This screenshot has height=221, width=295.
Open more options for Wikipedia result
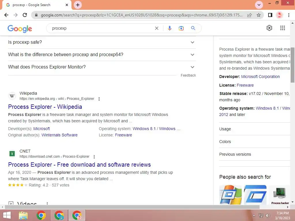[x=99, y=99]
